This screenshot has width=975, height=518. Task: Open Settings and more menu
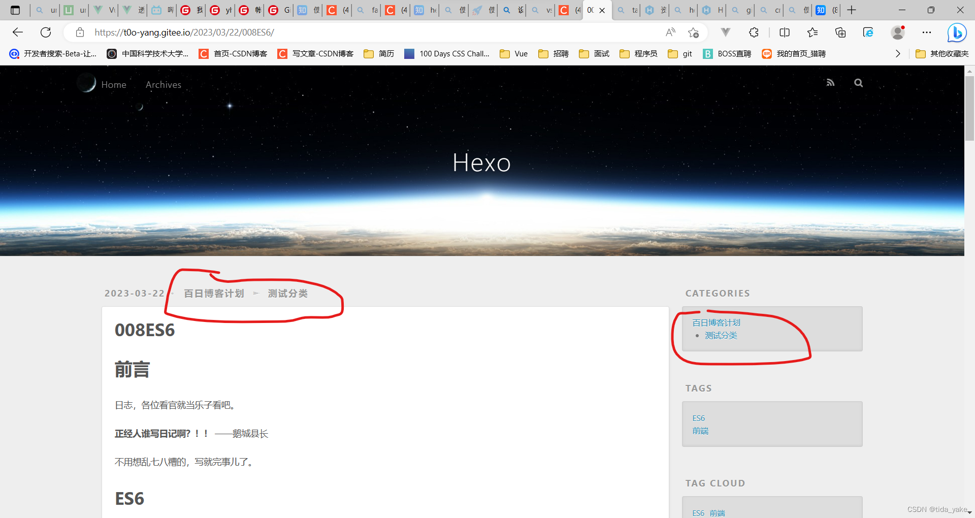[927, 33]
